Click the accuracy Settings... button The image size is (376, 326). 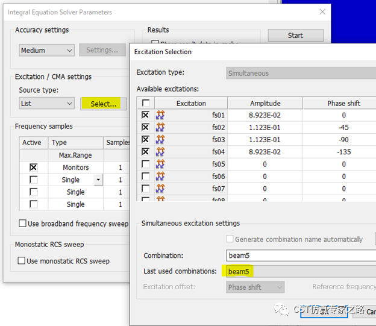[x=102, y=50]
